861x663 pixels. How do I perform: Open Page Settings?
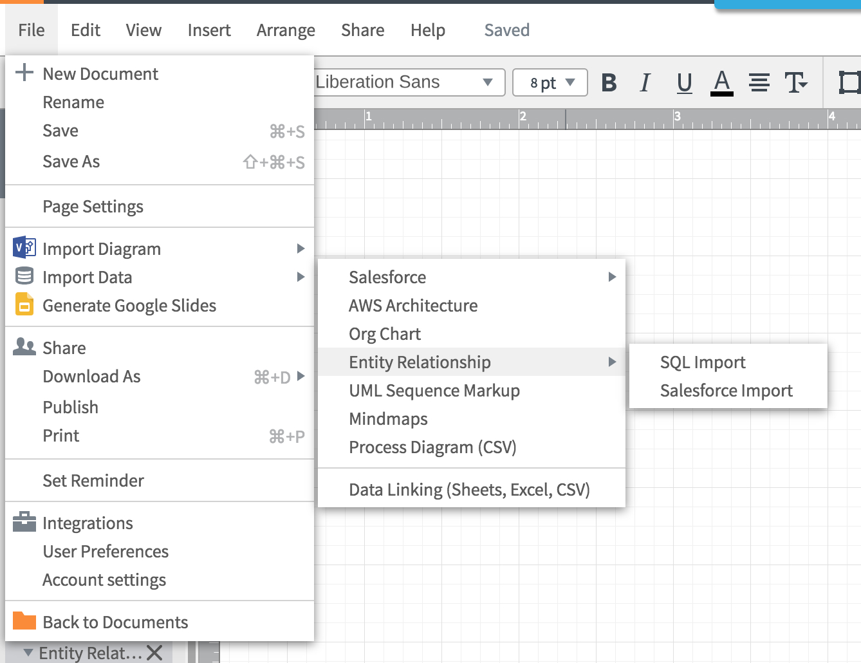coord(160,207)
